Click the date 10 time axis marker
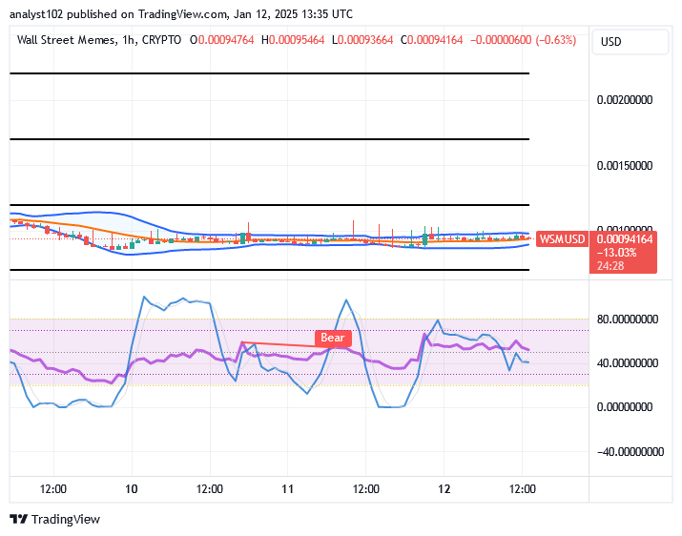The image size is (682, 536). 132,489
